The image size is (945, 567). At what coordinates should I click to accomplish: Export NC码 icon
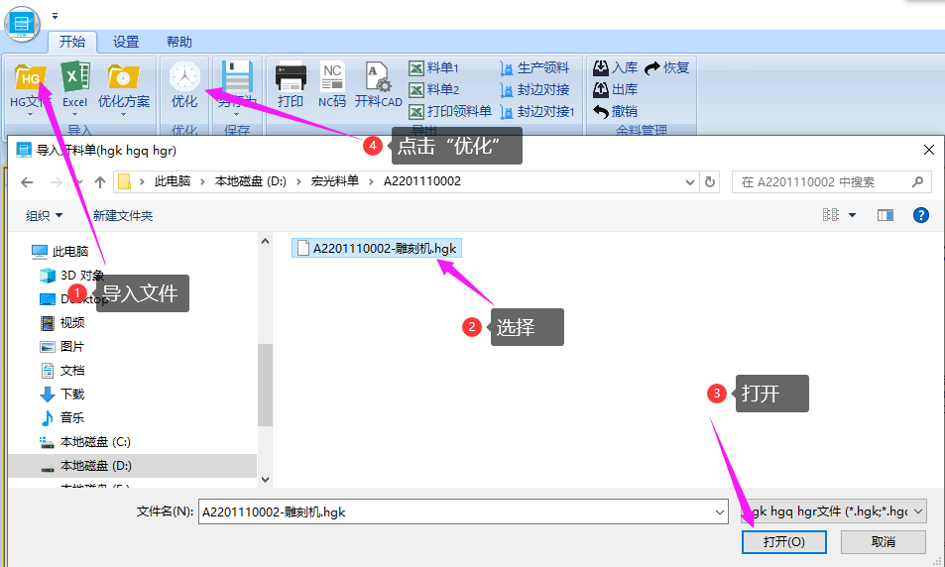coord(332,77)
